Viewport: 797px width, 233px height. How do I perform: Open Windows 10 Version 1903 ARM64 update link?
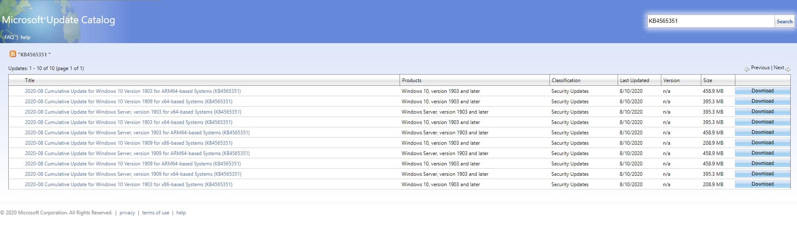[133, 91]
